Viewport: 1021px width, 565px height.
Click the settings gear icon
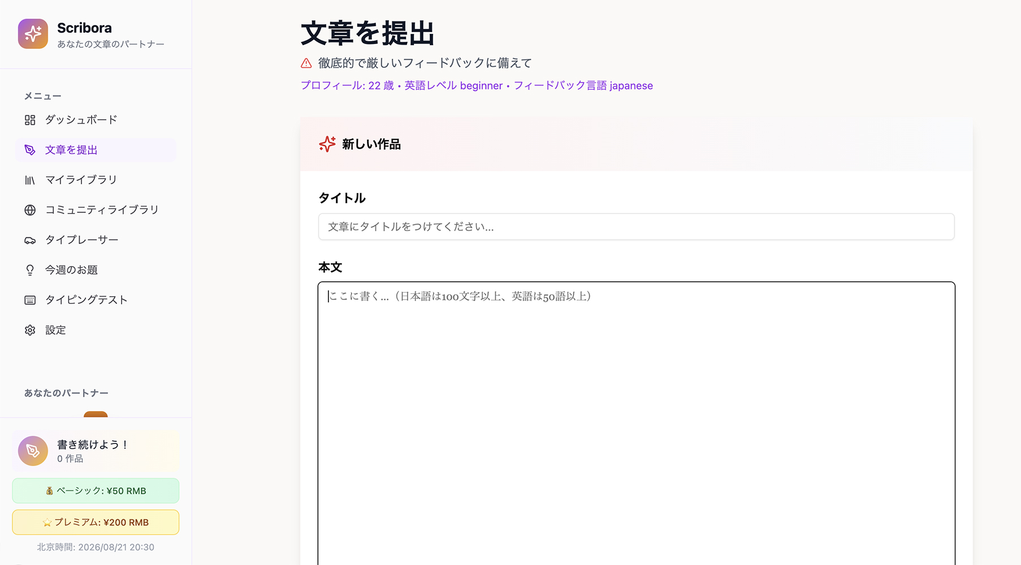pos(30,330)
